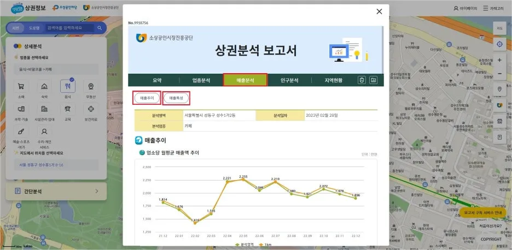The image size is (512, 250).
Task: Select the 수리·개인 서비스 category icon
Action: click(x=44, y=132)
